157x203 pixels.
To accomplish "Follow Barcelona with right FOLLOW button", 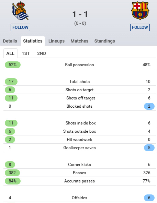I will 140,27.
